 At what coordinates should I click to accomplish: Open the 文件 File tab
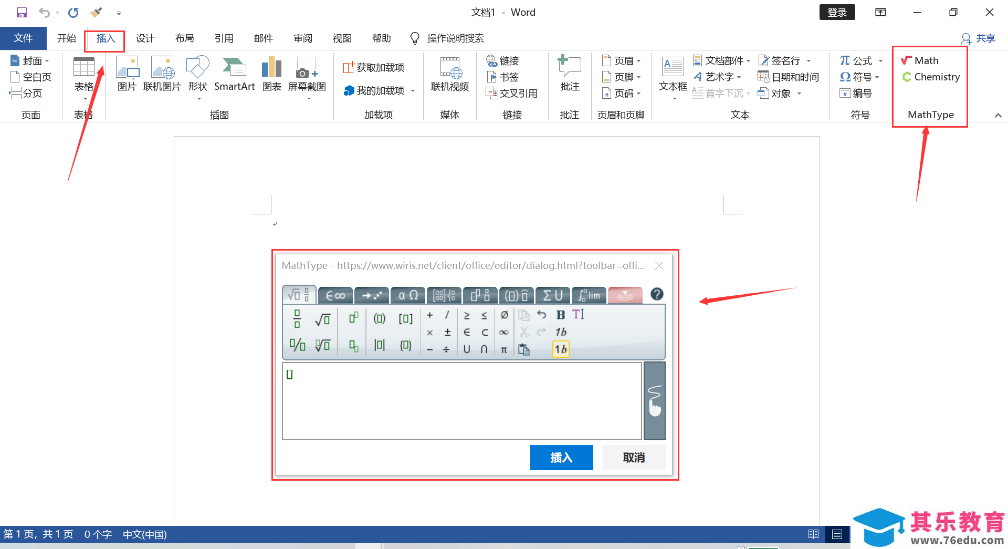point(23,38)
